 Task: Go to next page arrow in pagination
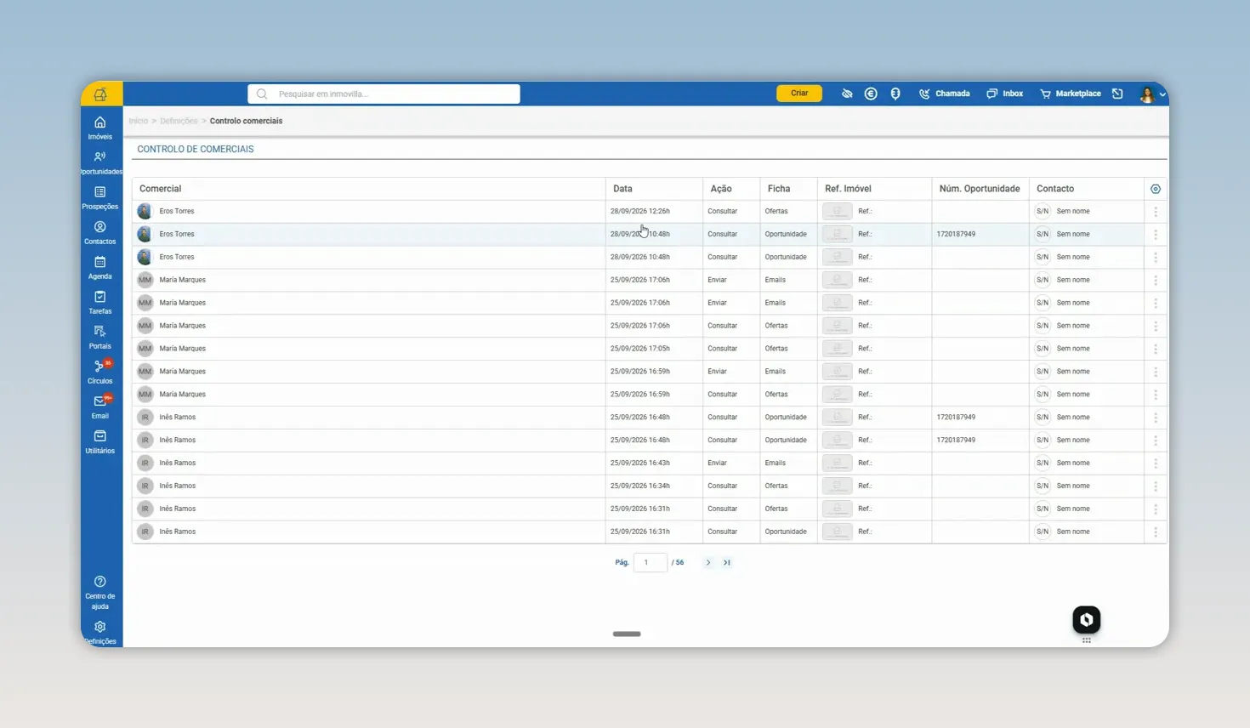707,562
